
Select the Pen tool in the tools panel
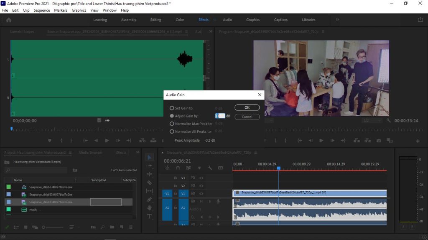tap(150, 200)
